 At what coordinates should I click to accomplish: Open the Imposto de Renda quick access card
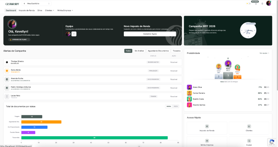207,128
